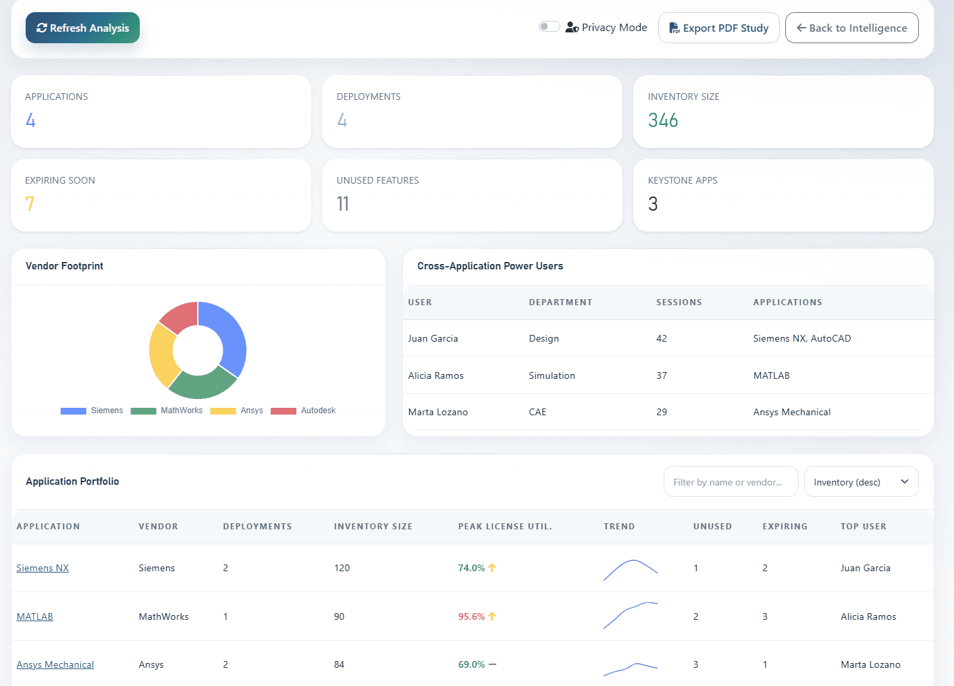This screenshot has height=686, width=954.
Task: Open the Siemens NX application link
Action: click(x=43, y=568)
